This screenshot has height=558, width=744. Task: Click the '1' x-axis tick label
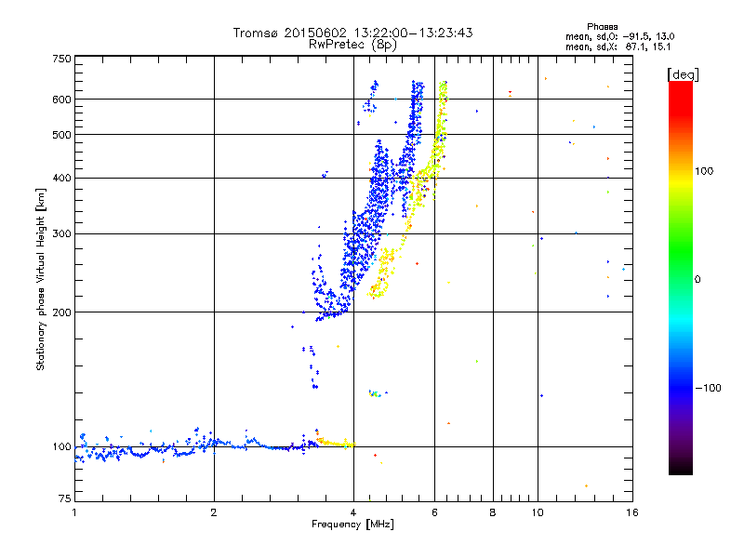click(74, 512)
